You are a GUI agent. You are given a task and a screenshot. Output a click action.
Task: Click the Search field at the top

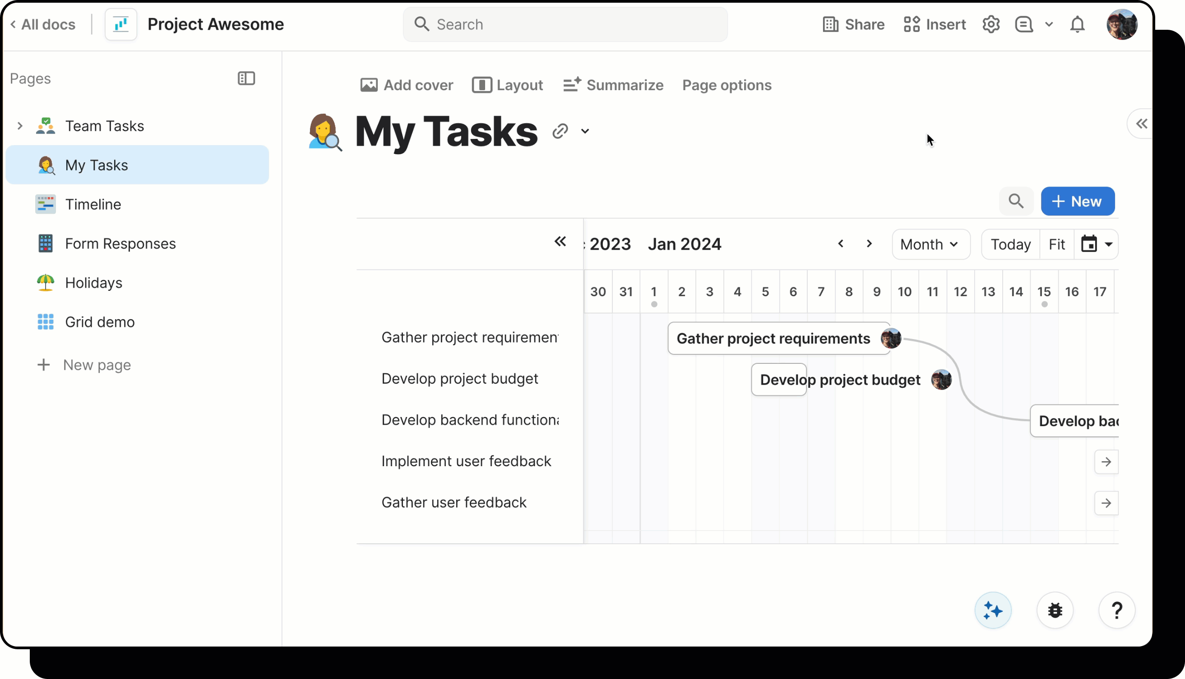(x=564, y=24)
